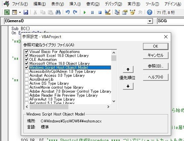Open Find with the binoculars icon

[58, 12]
